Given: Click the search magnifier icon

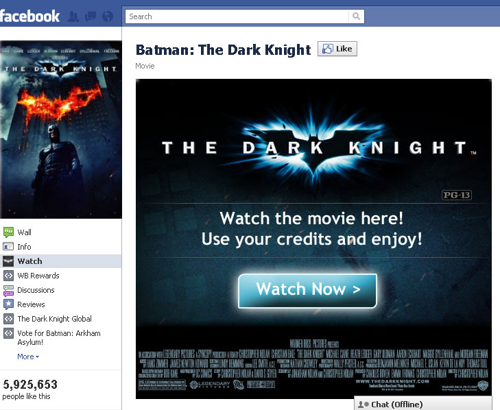Looking at the screenshot, I should tap(356, 16).
